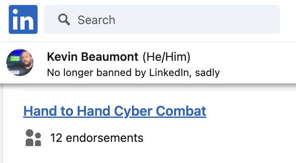Click the magnifying glass search icon
The height and width of the screenshot is (163, 296).
pyautogui.click(x=64, y=19)
